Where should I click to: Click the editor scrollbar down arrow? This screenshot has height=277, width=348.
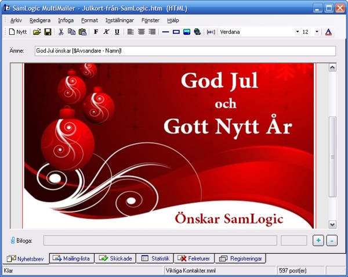(332, 224)
